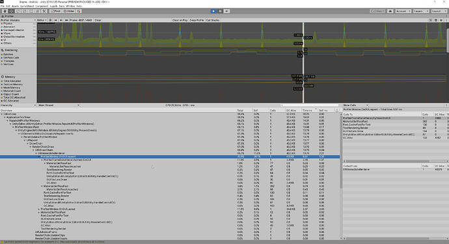The height and width of the screenshot is (244, 449).
Task: Toggle the Global handle rotation button
Action: coord(69,11)
